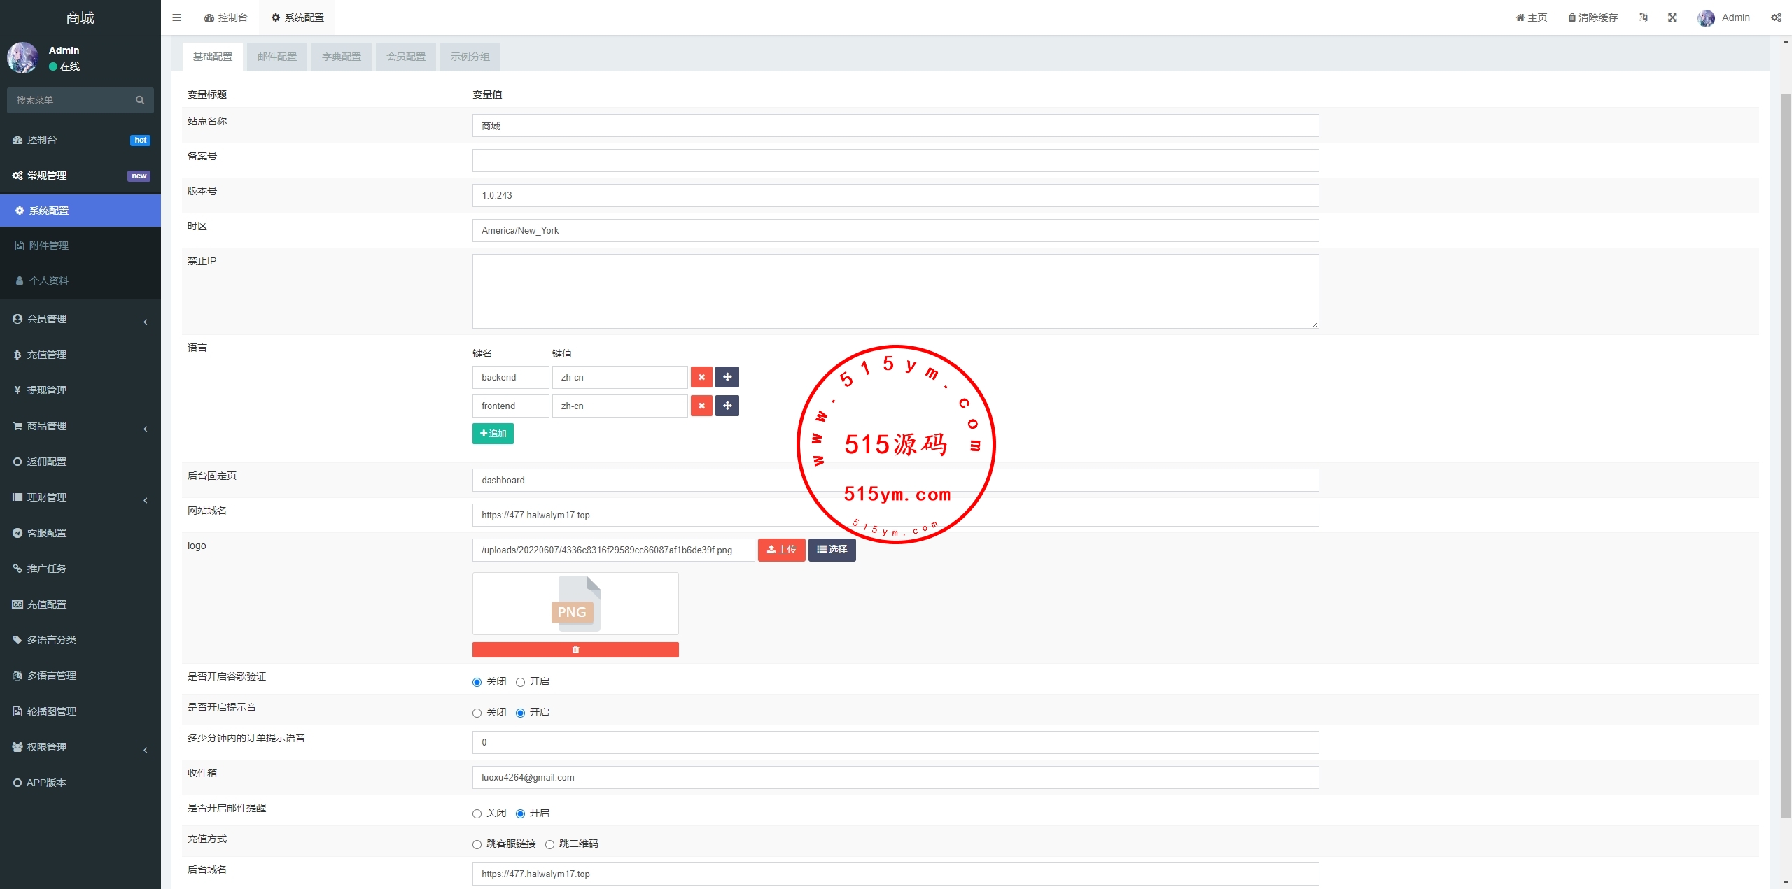Click the hamburger menu toggle icon
Image resolution: width=1792 pixels, height=889 pixels.
176,17
